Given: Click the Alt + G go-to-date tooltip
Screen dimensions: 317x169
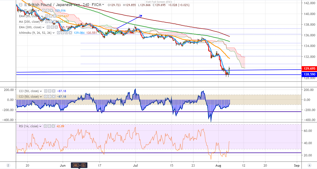Looking at the screenshot, I should (79, 165).
